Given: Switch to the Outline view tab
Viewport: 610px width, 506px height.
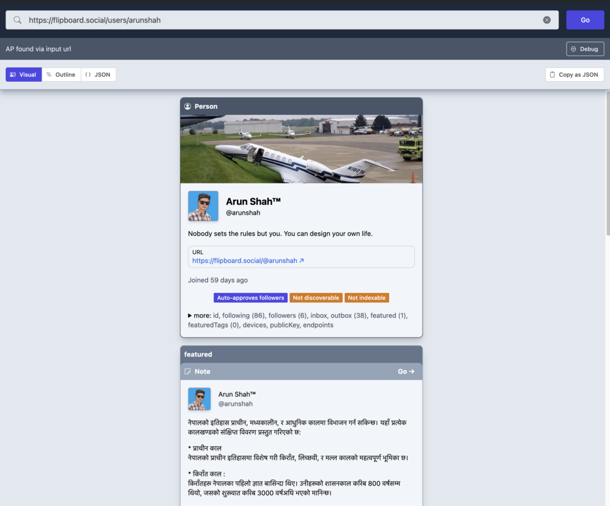Looking at the screenshot, I should pos(61,75).
